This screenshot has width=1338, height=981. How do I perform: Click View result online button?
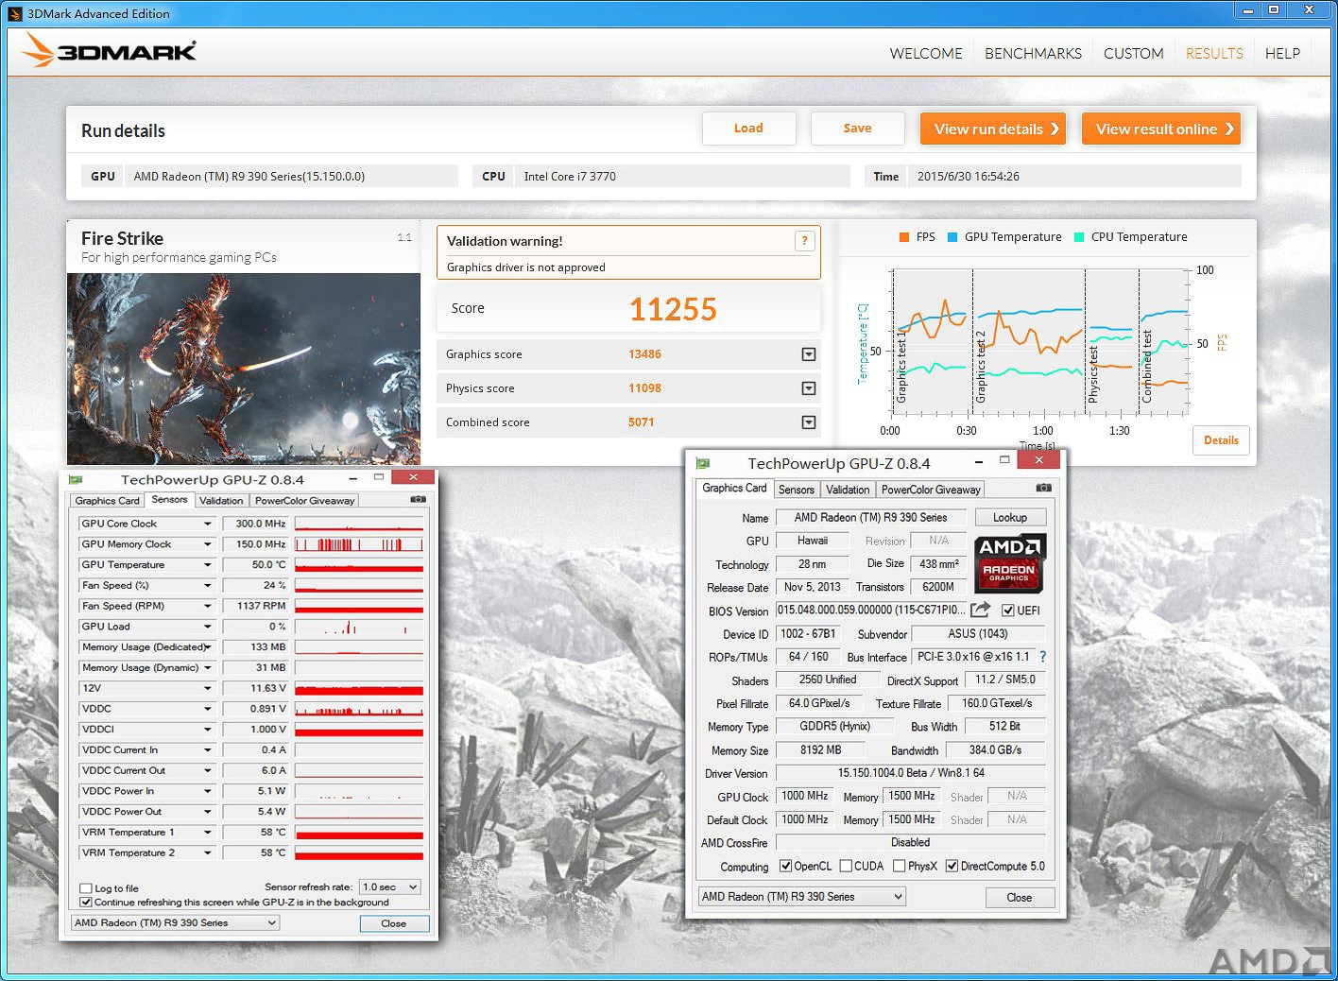[1161, 129]
